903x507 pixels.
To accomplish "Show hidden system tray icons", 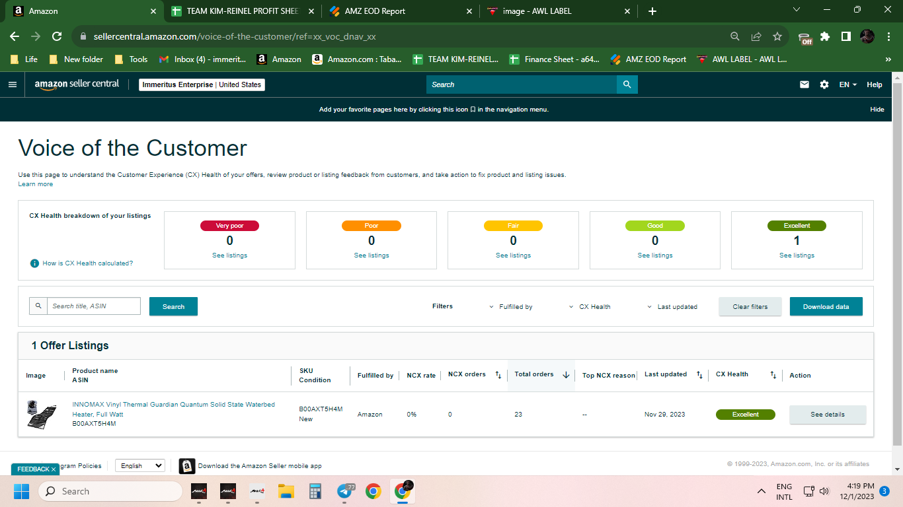I will (761, 491).
